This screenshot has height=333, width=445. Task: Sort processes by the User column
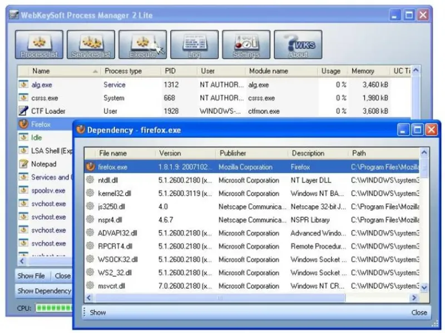[x=221, y=71]
